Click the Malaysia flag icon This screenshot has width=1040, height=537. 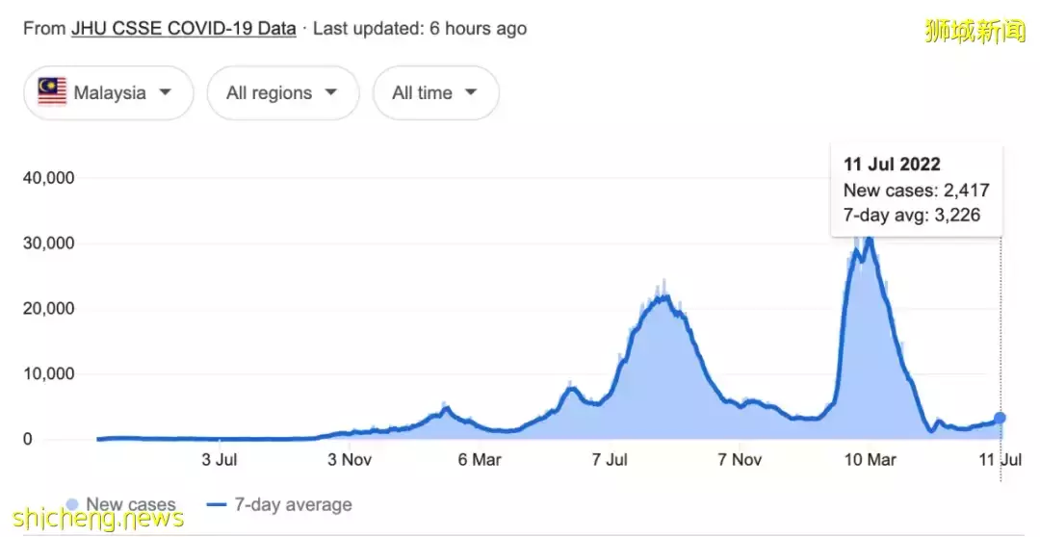click(x=52, y=92)
